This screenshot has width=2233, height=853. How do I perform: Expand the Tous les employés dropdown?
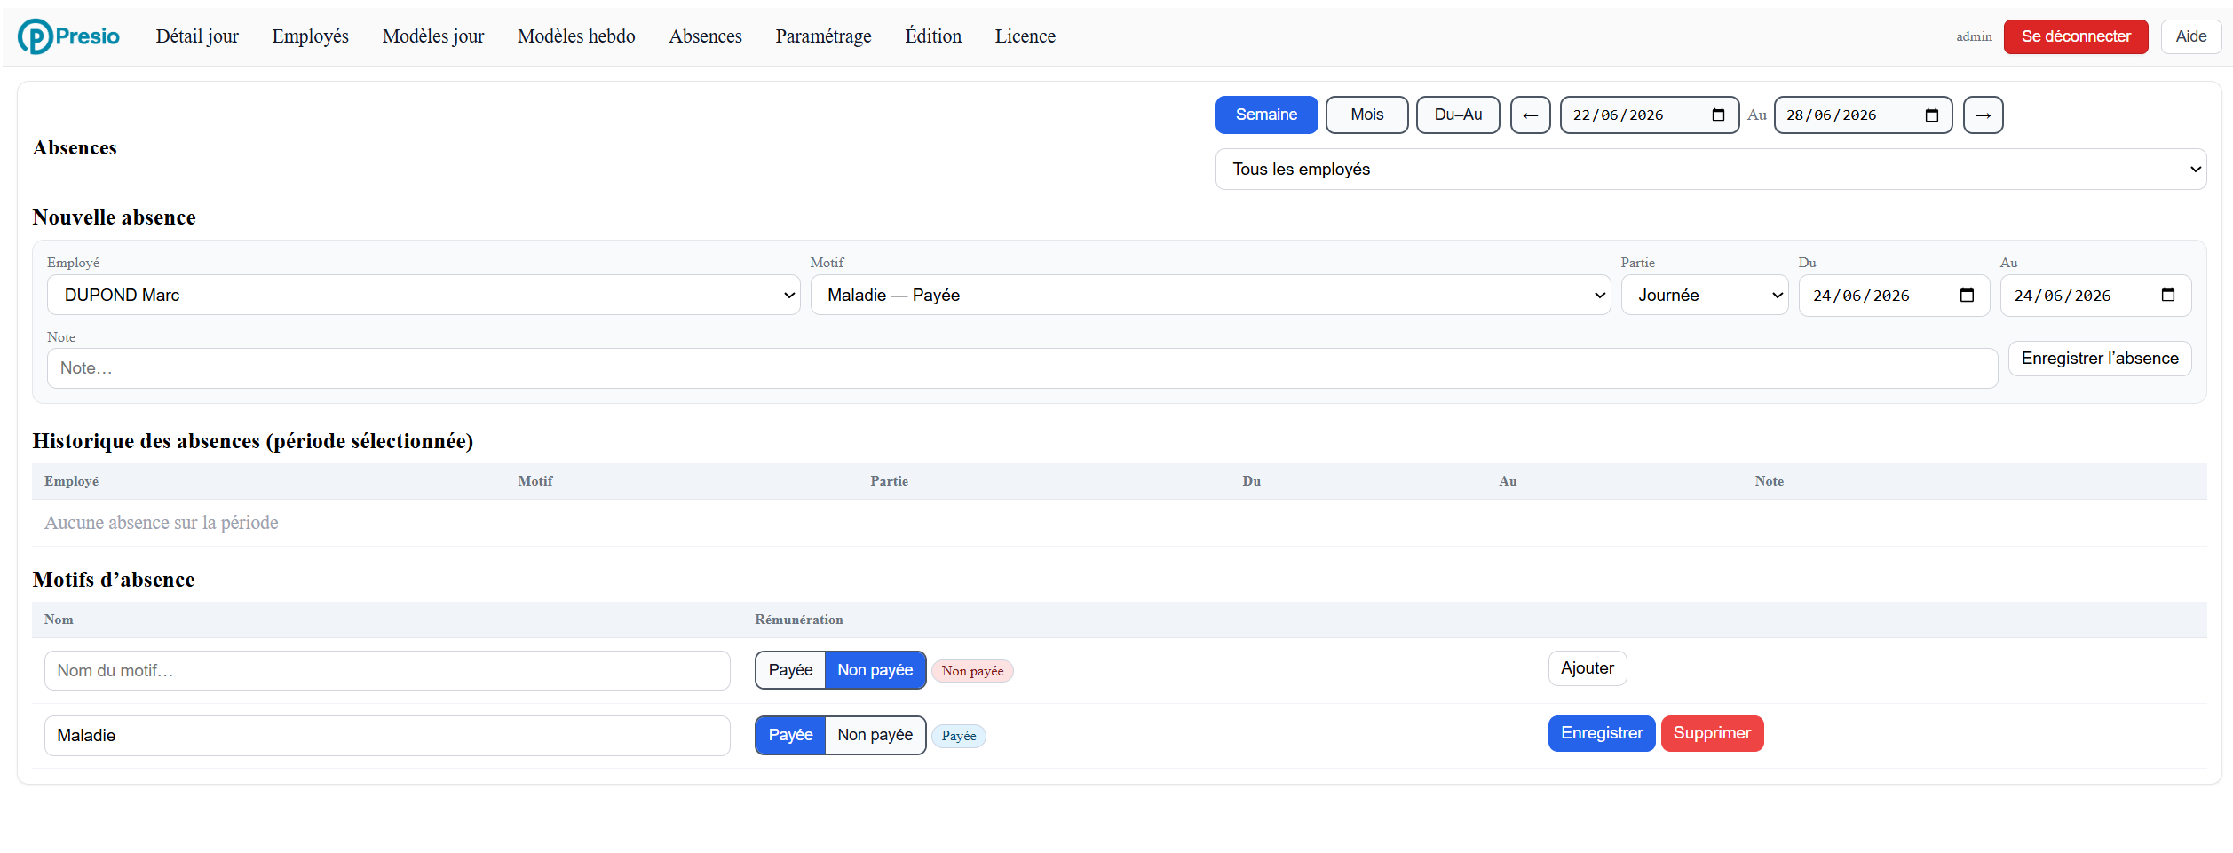[x=1710, y=170]
